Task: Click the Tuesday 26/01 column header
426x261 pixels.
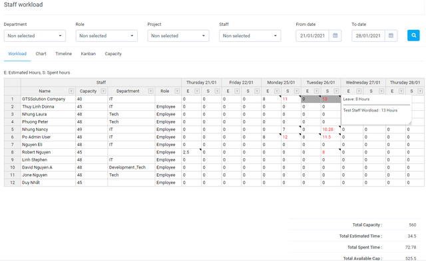Action: (x=321, y=82)
